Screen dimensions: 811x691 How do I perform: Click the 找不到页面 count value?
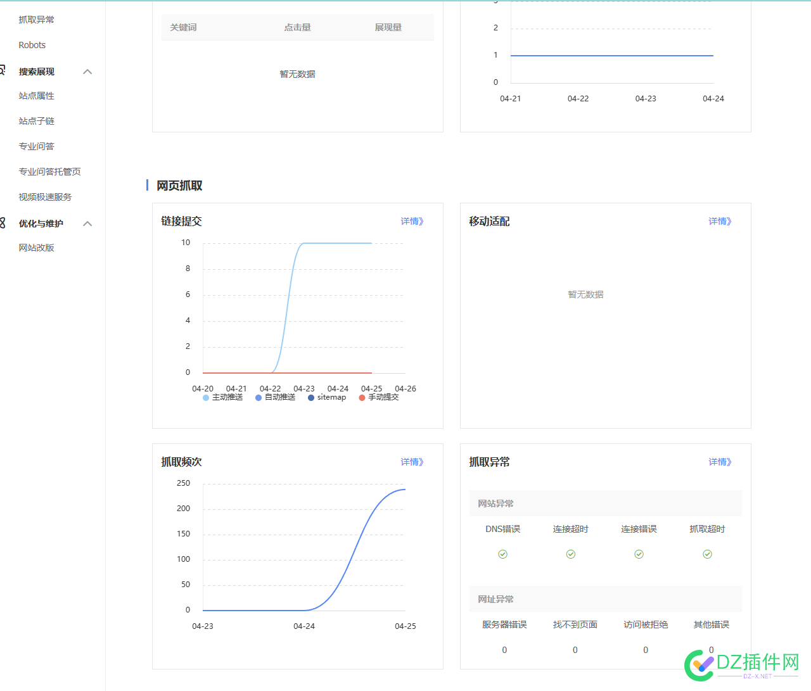tap(575, 650)
